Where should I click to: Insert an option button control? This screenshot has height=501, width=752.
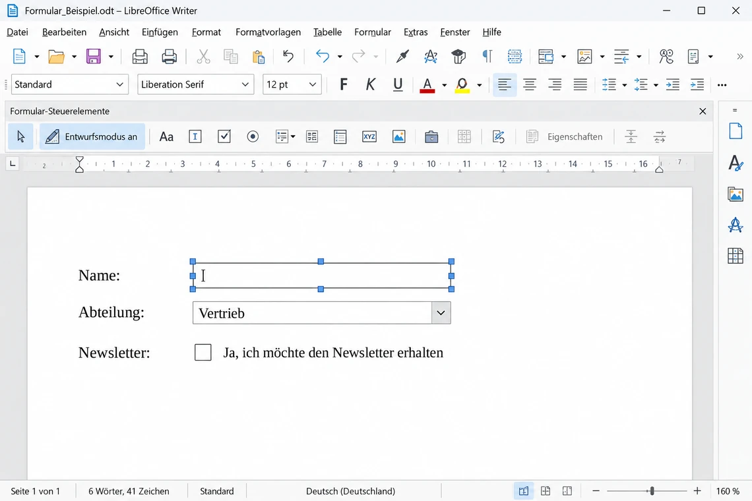click(253, 136)
